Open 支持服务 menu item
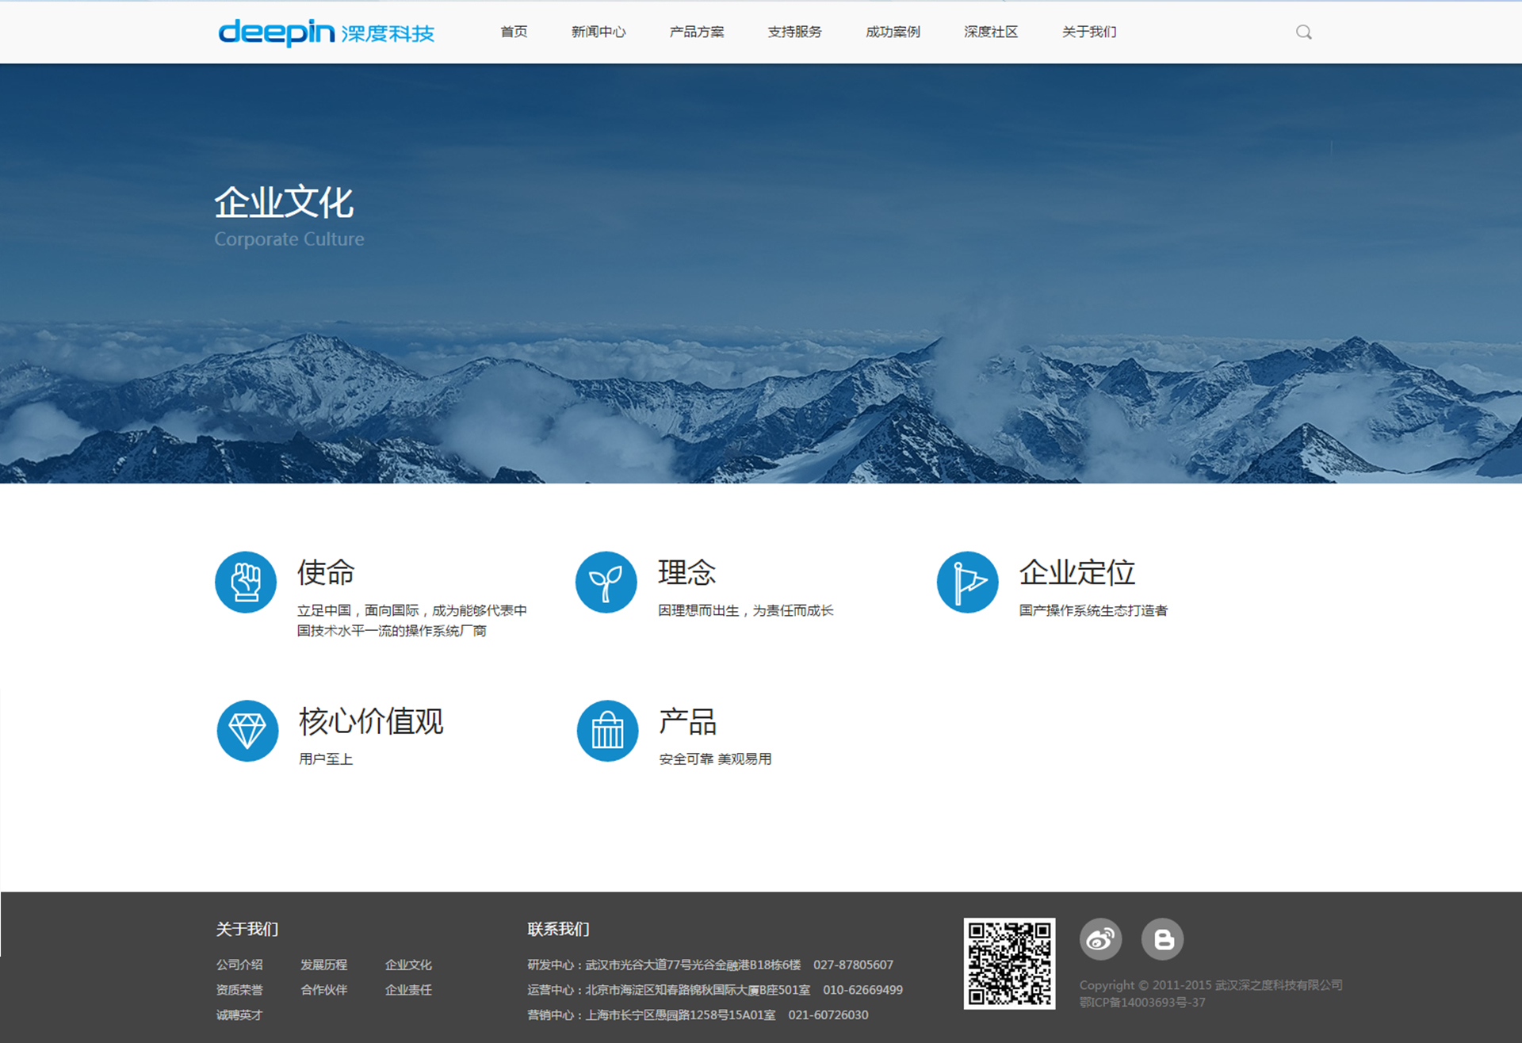 tap(794, 32)
